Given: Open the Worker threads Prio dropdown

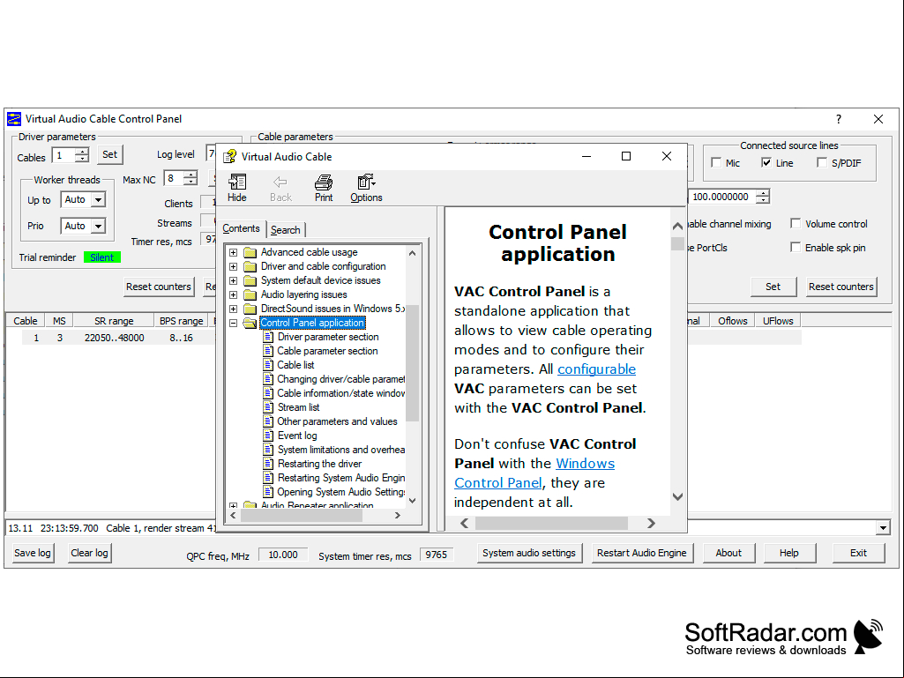Looking at the screenshot, I should pos(99,226).
